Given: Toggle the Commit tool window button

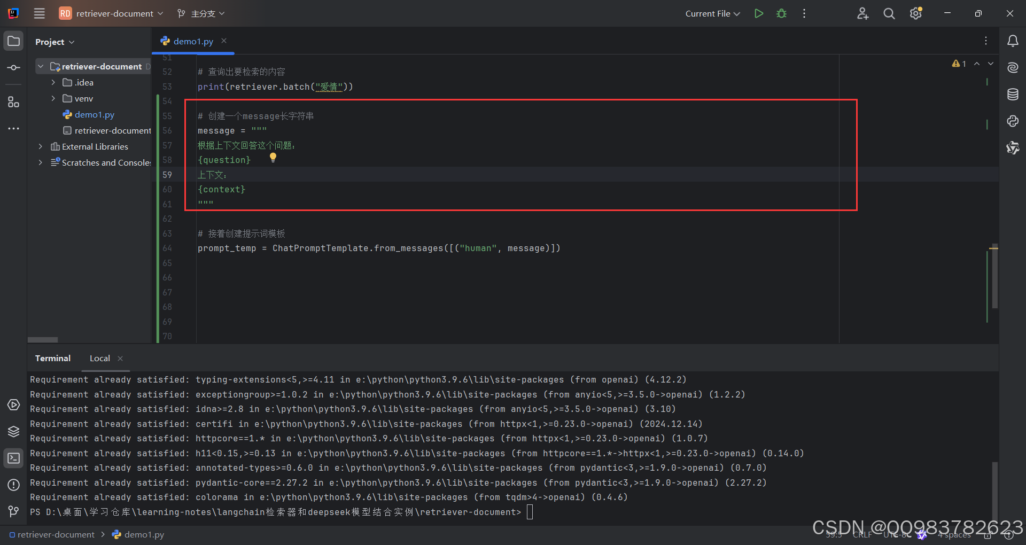Looking at the screenshot, I should [x=14, y=68].
